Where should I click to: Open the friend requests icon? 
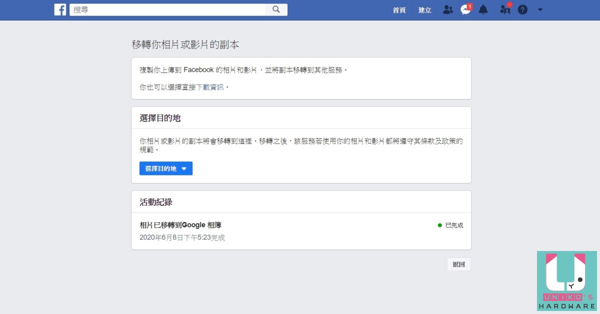[x=448, y=9]
